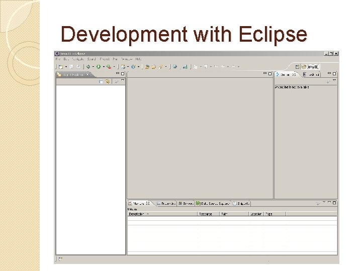
Task: Click the fast view icon in status bar
Action: pyautogui.click(x=60, y=259)
